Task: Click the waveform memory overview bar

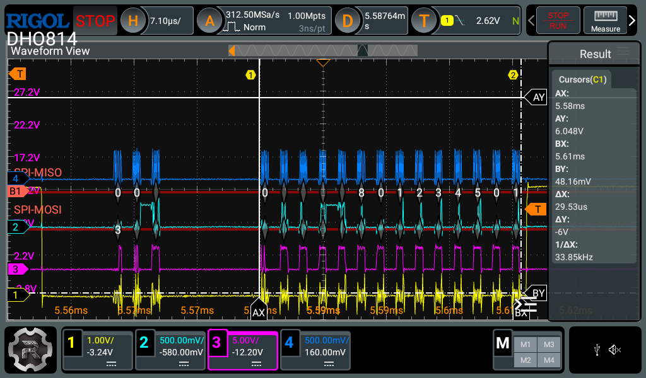Action: (x=323, y=50)
